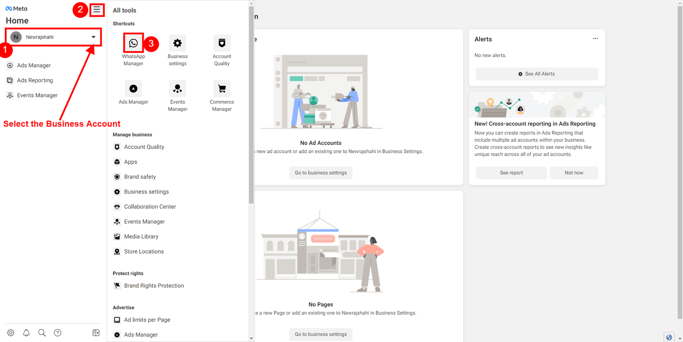Dismiss the announcement with Not now
The width and height of the screenshot is (683, 342).
574,173
